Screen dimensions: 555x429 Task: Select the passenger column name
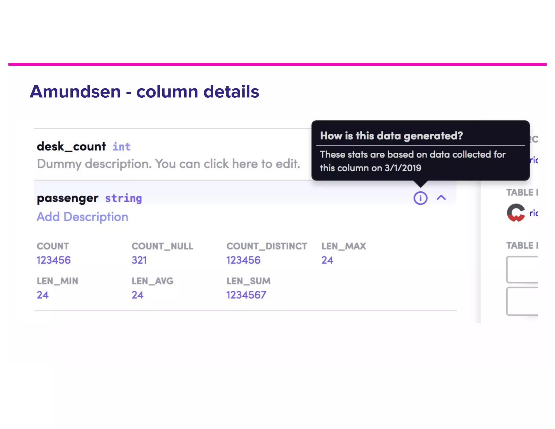pos(68,198)
